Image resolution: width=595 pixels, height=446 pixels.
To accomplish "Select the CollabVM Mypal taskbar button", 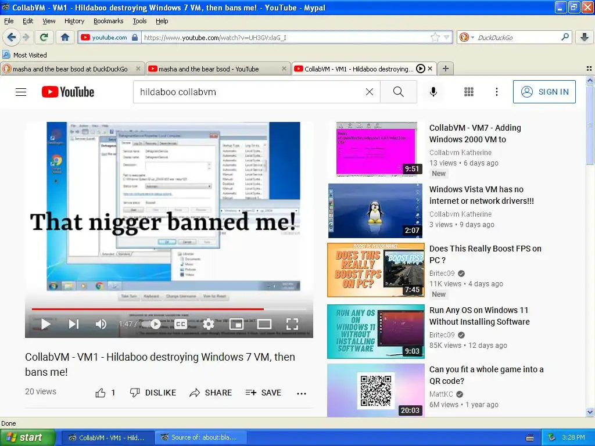I will click(x=107, y=438).
